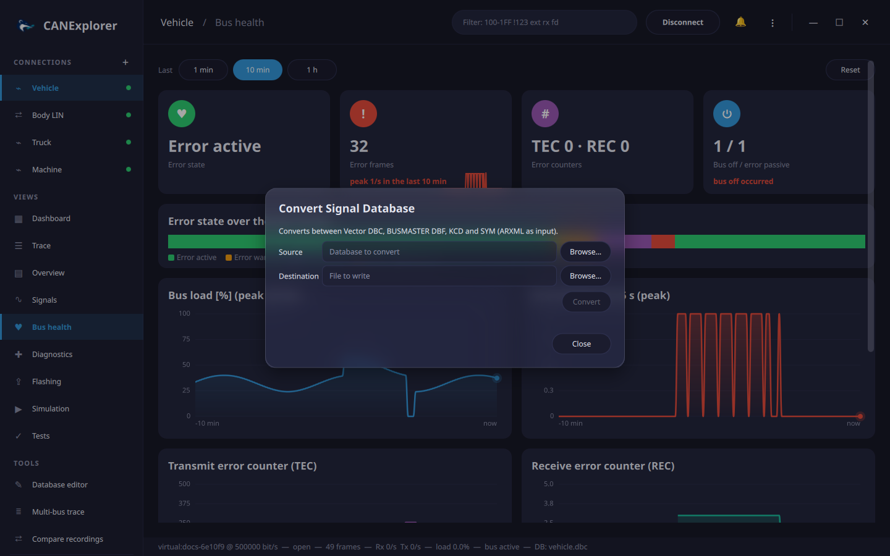Click the Database editor pencil icon
Screen dimensions: 890x556
pos(19,485)
